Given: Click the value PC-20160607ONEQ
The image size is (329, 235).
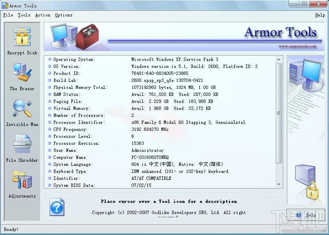Looking at the screenshot, I should 150,157.
